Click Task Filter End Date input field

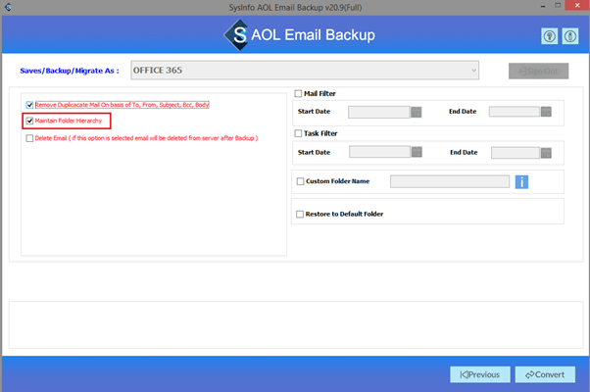[520, 153]
